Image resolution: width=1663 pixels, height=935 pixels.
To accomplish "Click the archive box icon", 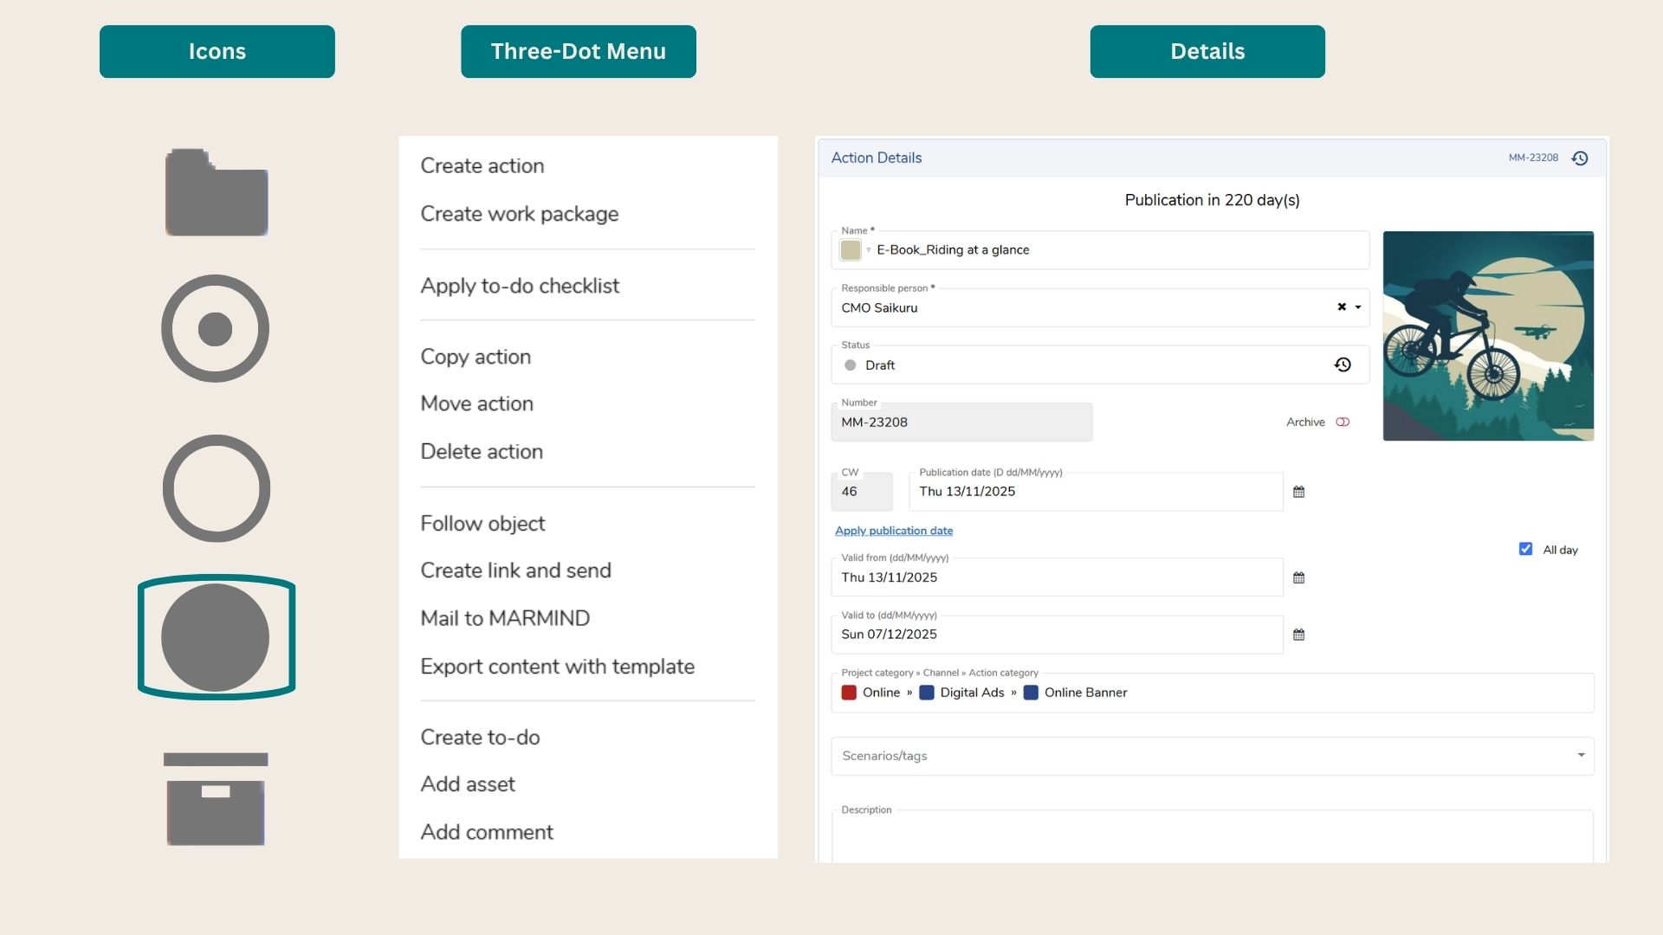I will coord(216,799).
